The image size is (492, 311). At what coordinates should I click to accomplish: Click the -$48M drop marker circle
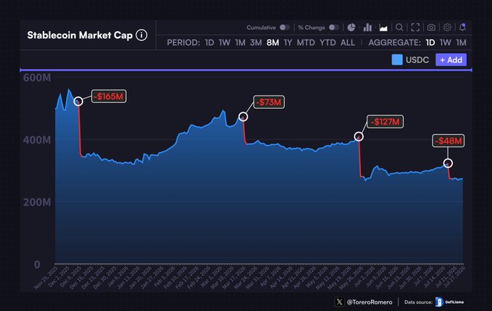click(448, 163)
